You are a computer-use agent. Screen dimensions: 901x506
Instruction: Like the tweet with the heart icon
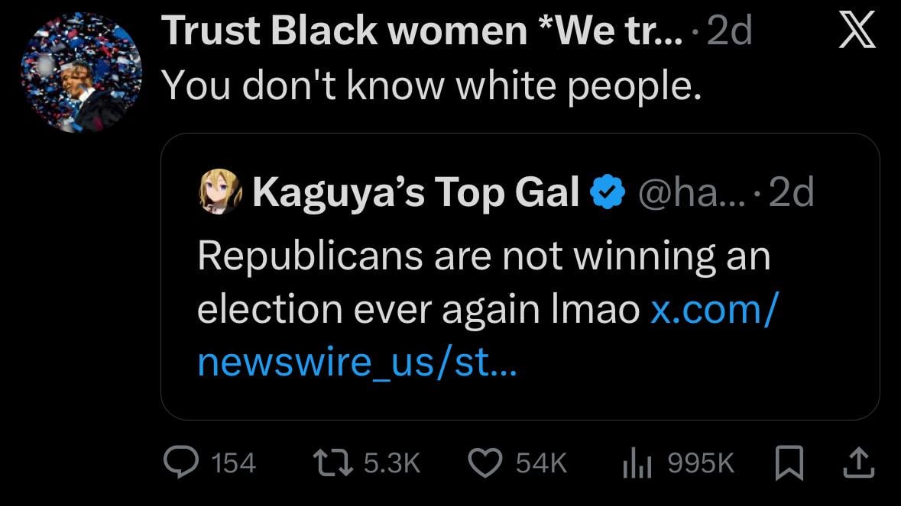(x=485, y=462)
